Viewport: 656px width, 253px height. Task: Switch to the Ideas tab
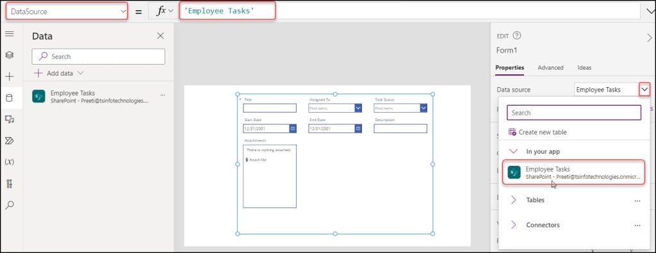click(584, 67)
